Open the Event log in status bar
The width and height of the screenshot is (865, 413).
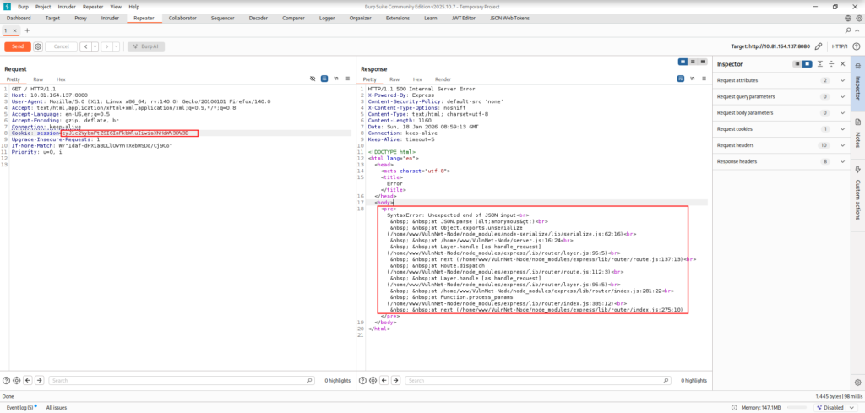click(x=19, y=407)
